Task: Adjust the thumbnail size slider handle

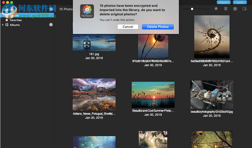Action: 192,9
